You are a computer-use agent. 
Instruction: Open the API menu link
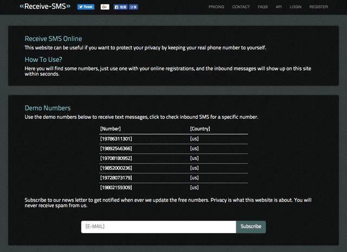279,7
